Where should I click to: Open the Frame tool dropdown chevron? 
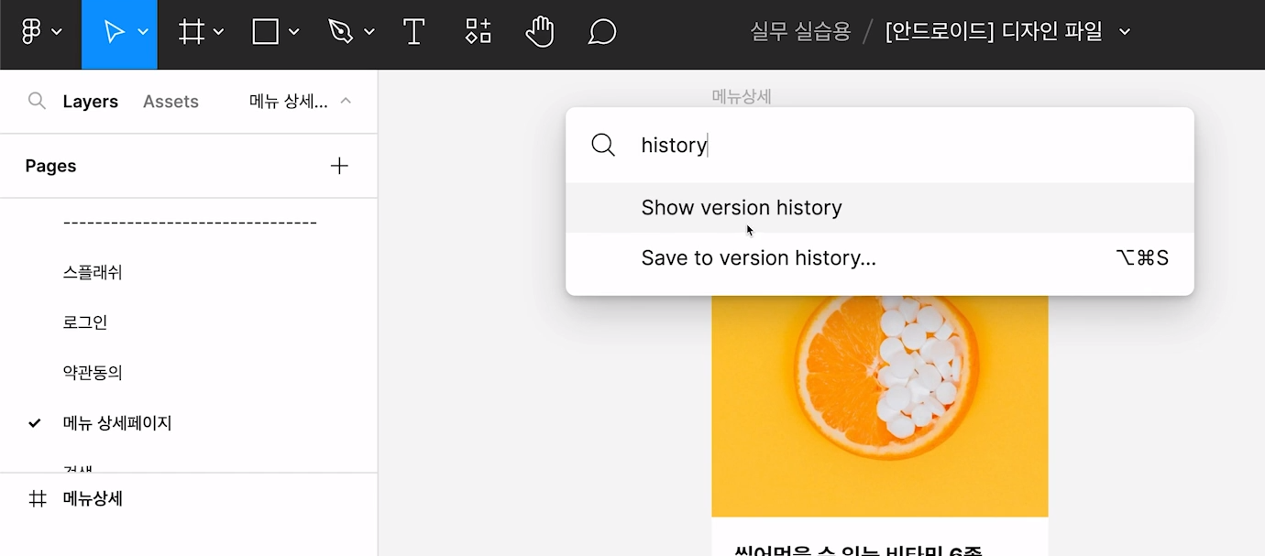(218, 32)
